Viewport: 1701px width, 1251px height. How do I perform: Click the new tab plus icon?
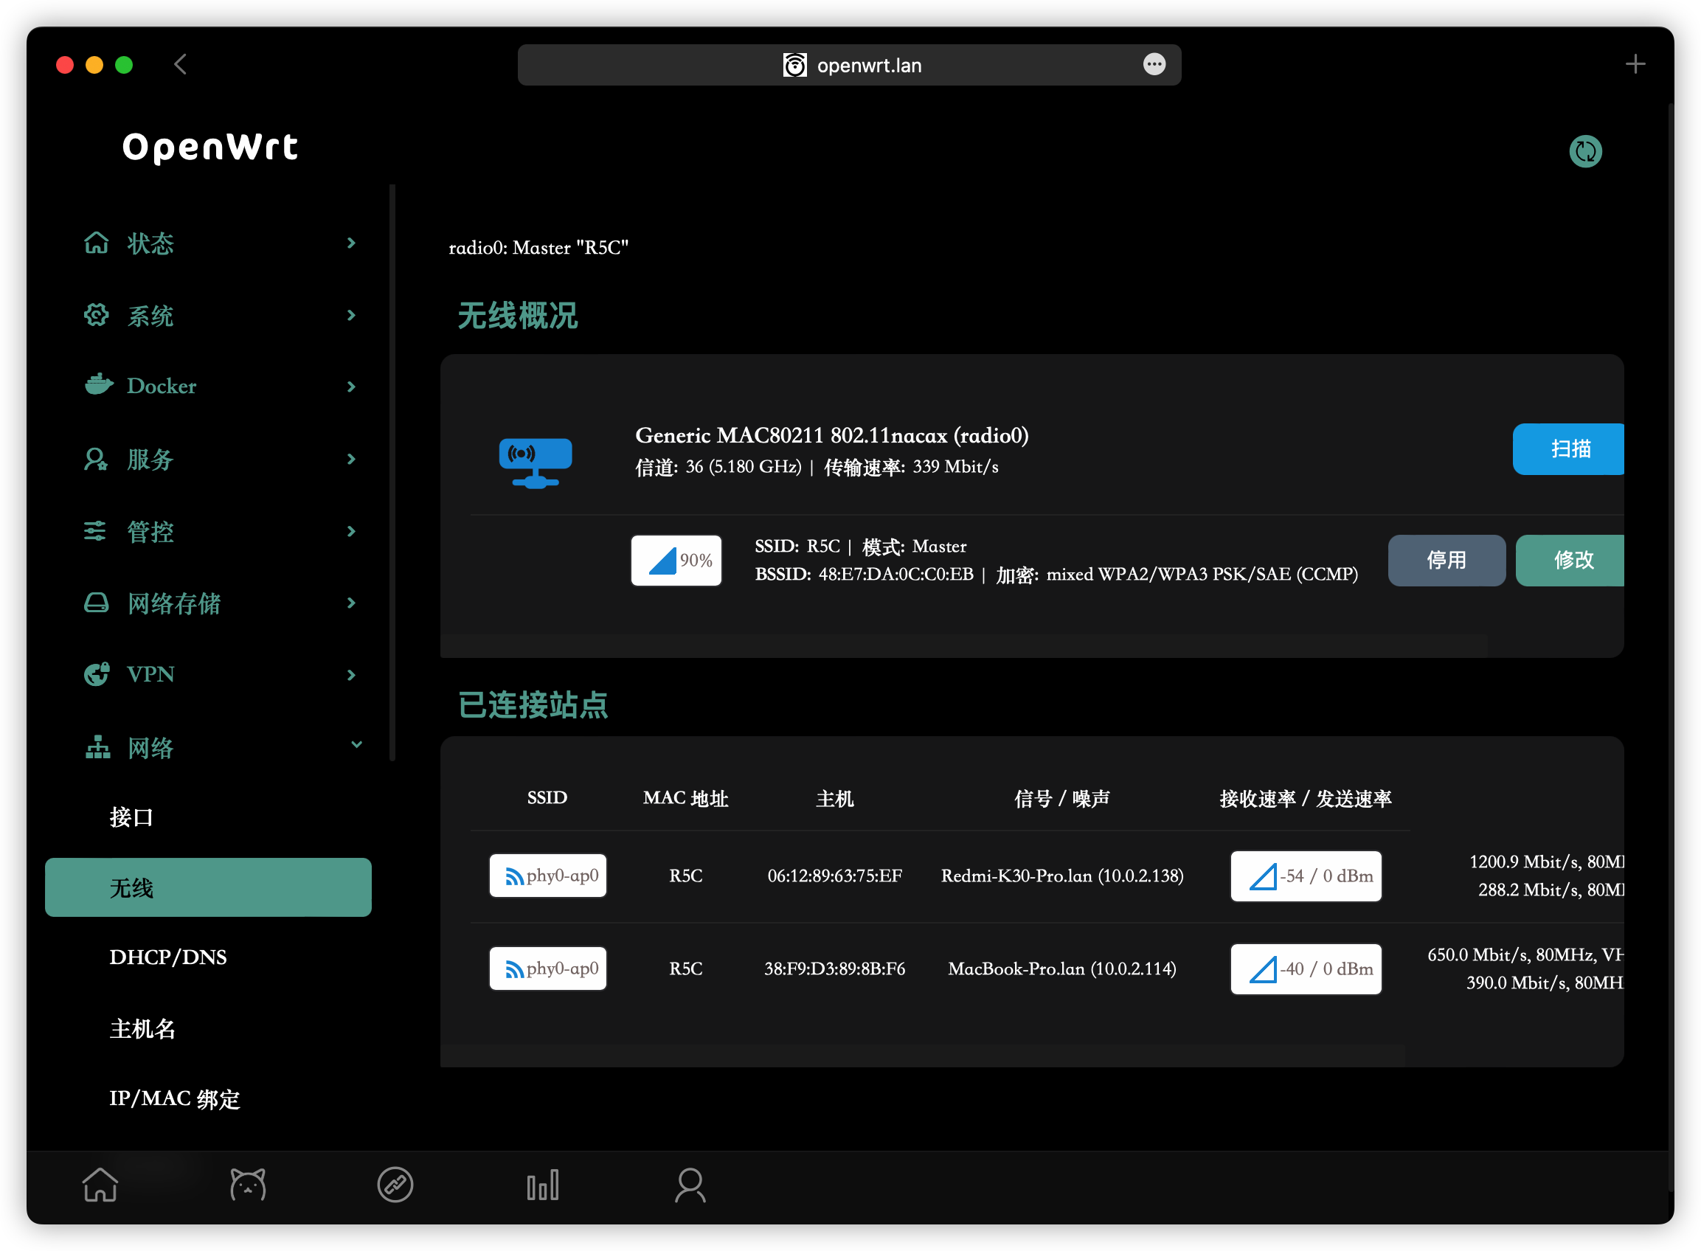point(1635,64)
